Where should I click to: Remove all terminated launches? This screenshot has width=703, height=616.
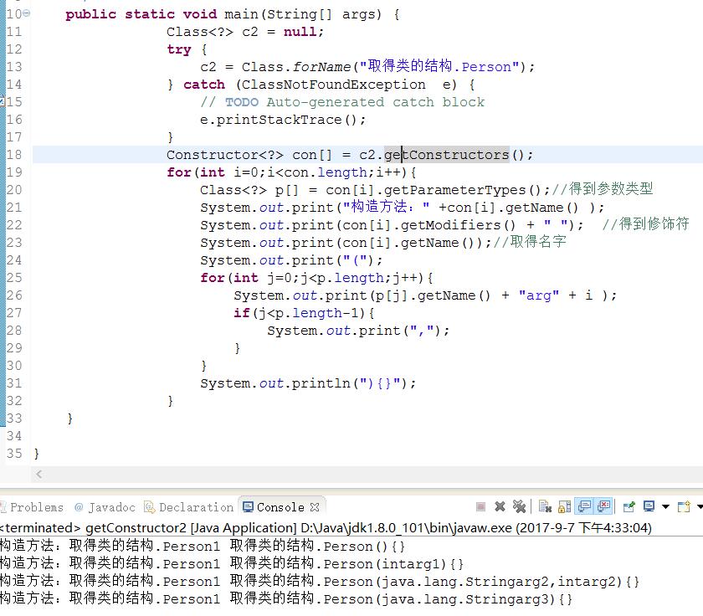click(519, 506)
